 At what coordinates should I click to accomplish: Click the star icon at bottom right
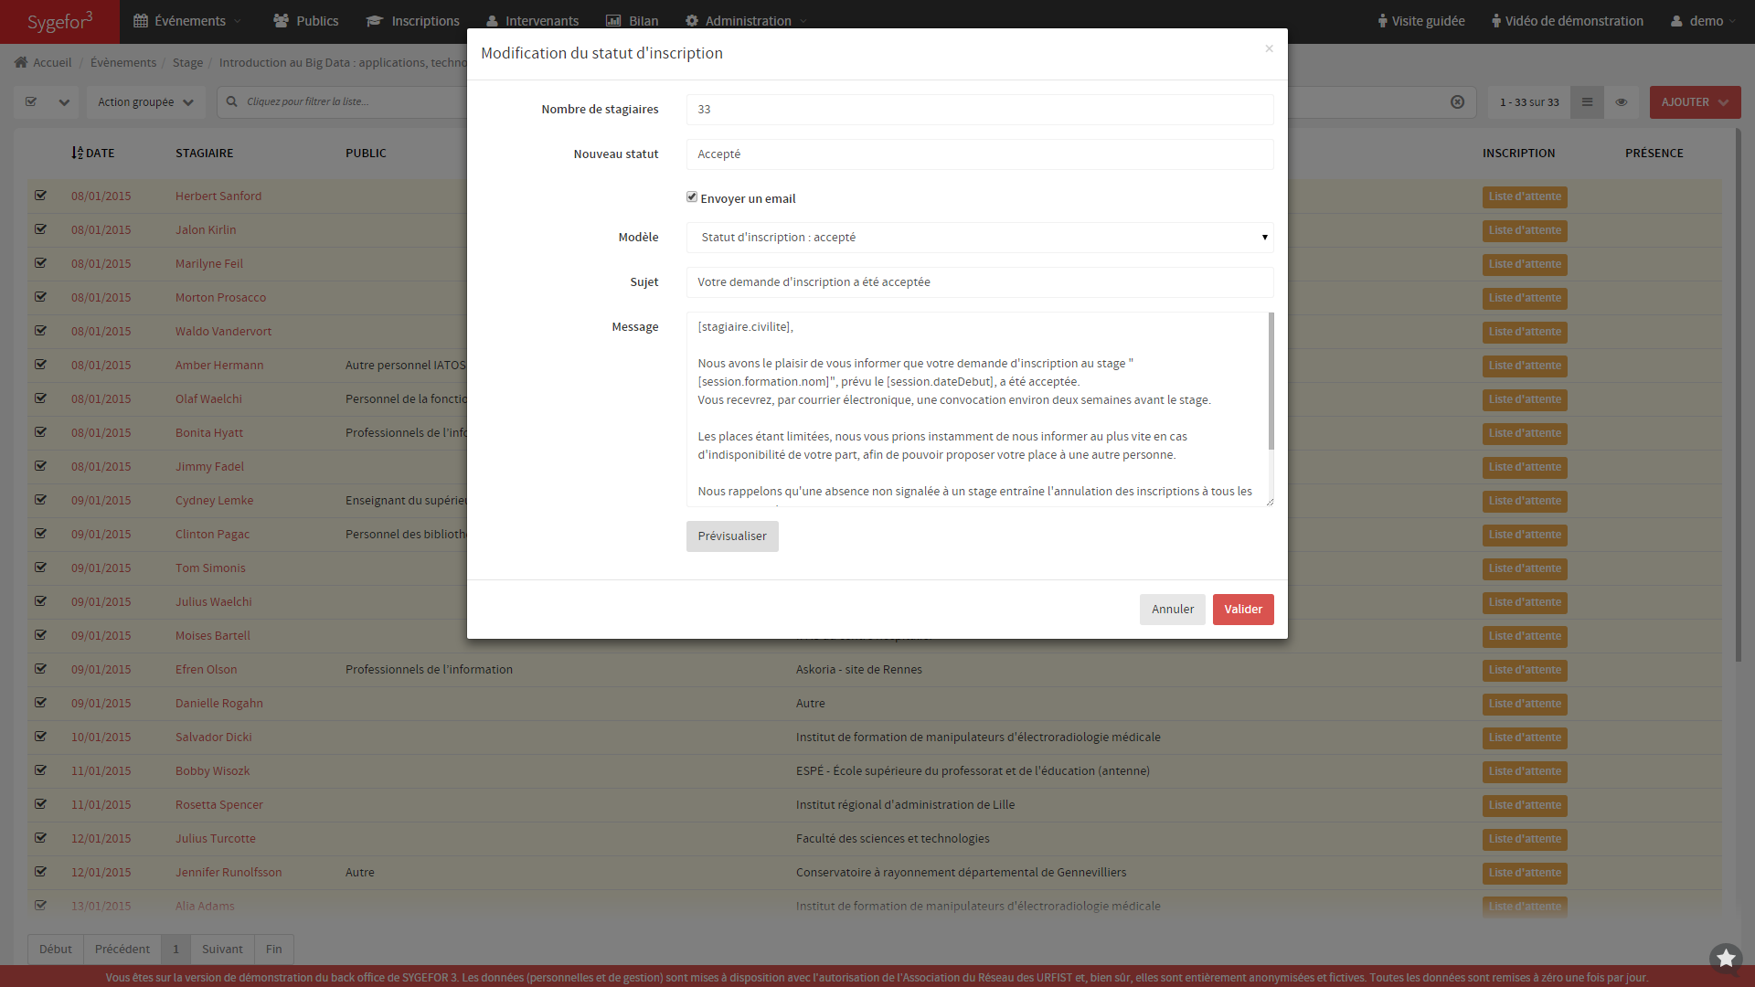coord(1725,958)
